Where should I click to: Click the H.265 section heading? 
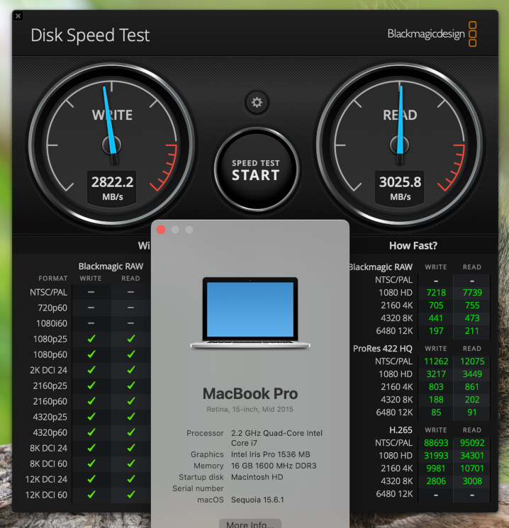point(401,430)
